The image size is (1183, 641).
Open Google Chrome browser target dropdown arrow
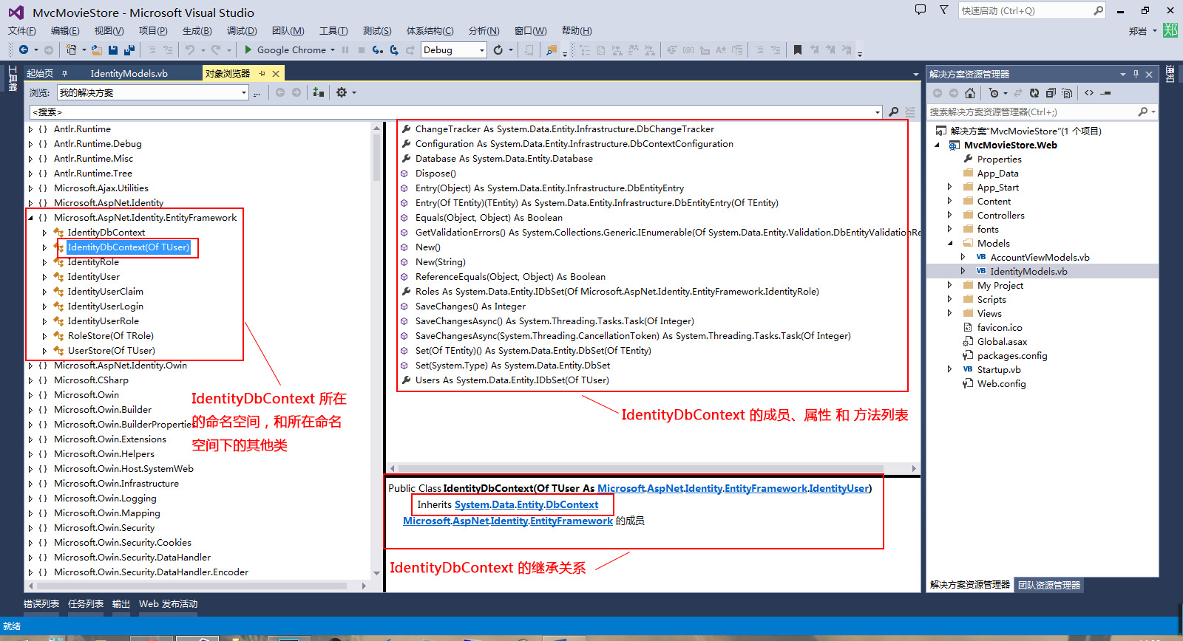click(333, 50)
